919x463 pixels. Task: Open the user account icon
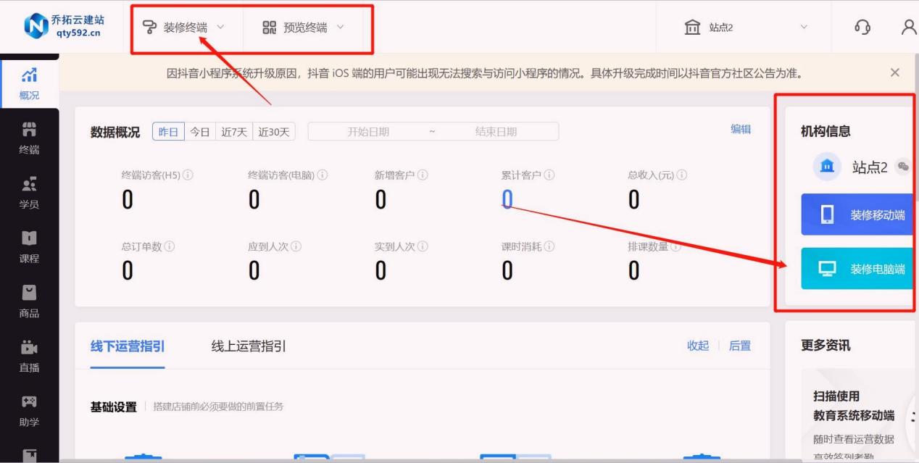909,28
